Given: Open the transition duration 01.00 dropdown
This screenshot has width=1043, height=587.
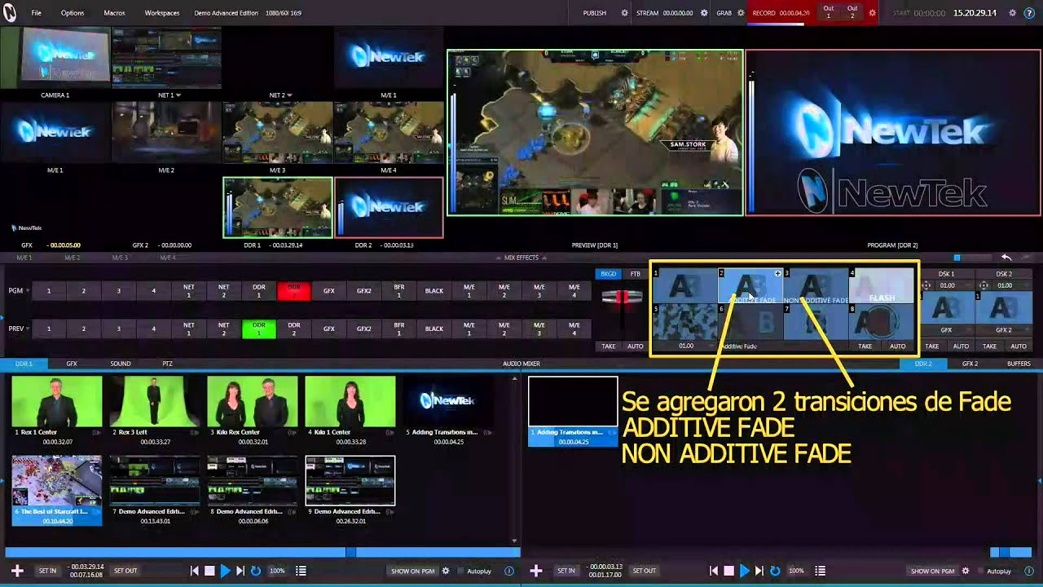Looking at the screenshot, I should coord(686,346).
